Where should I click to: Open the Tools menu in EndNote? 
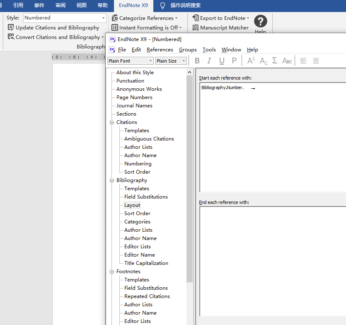209,49
